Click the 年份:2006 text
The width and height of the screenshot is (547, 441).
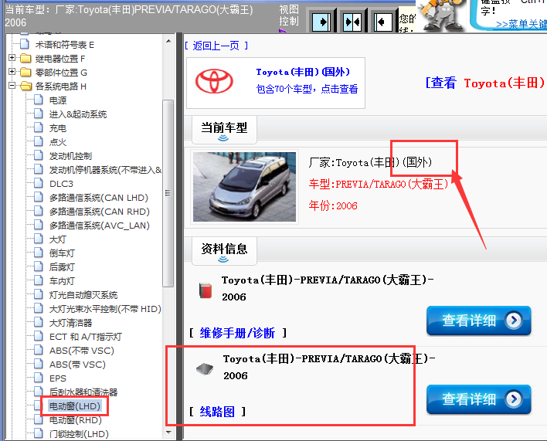333,205
